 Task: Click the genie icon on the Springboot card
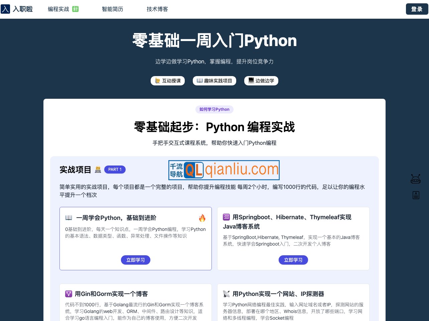coord(226,217)
